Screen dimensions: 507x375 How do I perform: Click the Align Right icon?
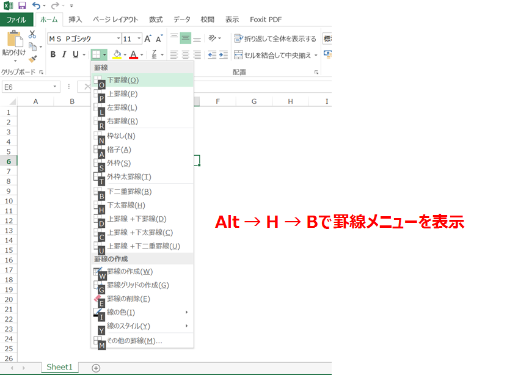pyautogui.click(x=197, y=54)
